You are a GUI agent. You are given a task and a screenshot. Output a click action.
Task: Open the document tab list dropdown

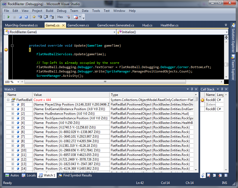(x=226, y=25)
